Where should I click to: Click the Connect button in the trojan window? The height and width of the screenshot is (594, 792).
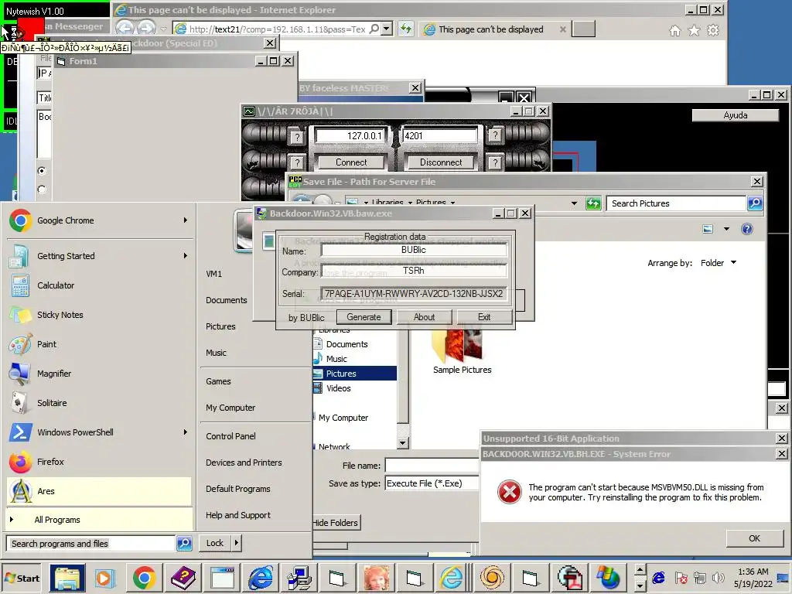(351, 162)
